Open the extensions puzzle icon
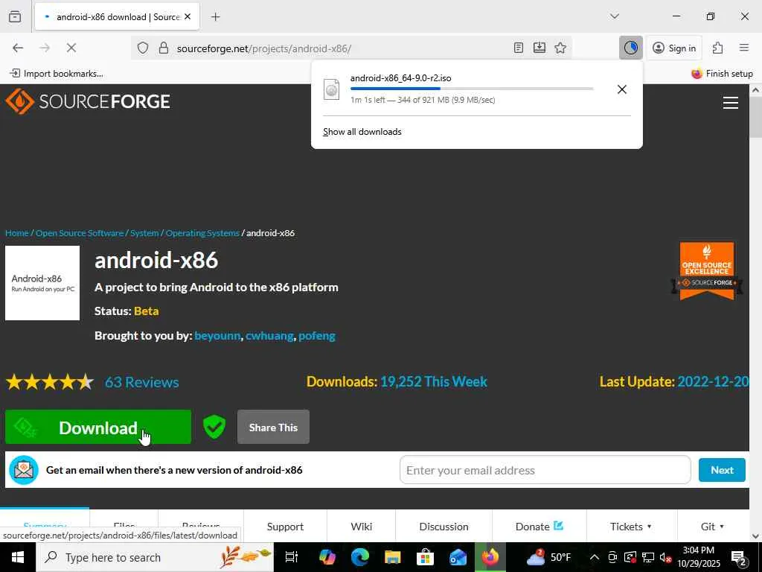The image size is (762, 572). [717, 48]
